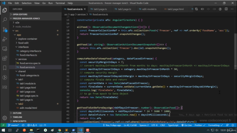Open the Explorer view in activity bar

click(5, 10)
